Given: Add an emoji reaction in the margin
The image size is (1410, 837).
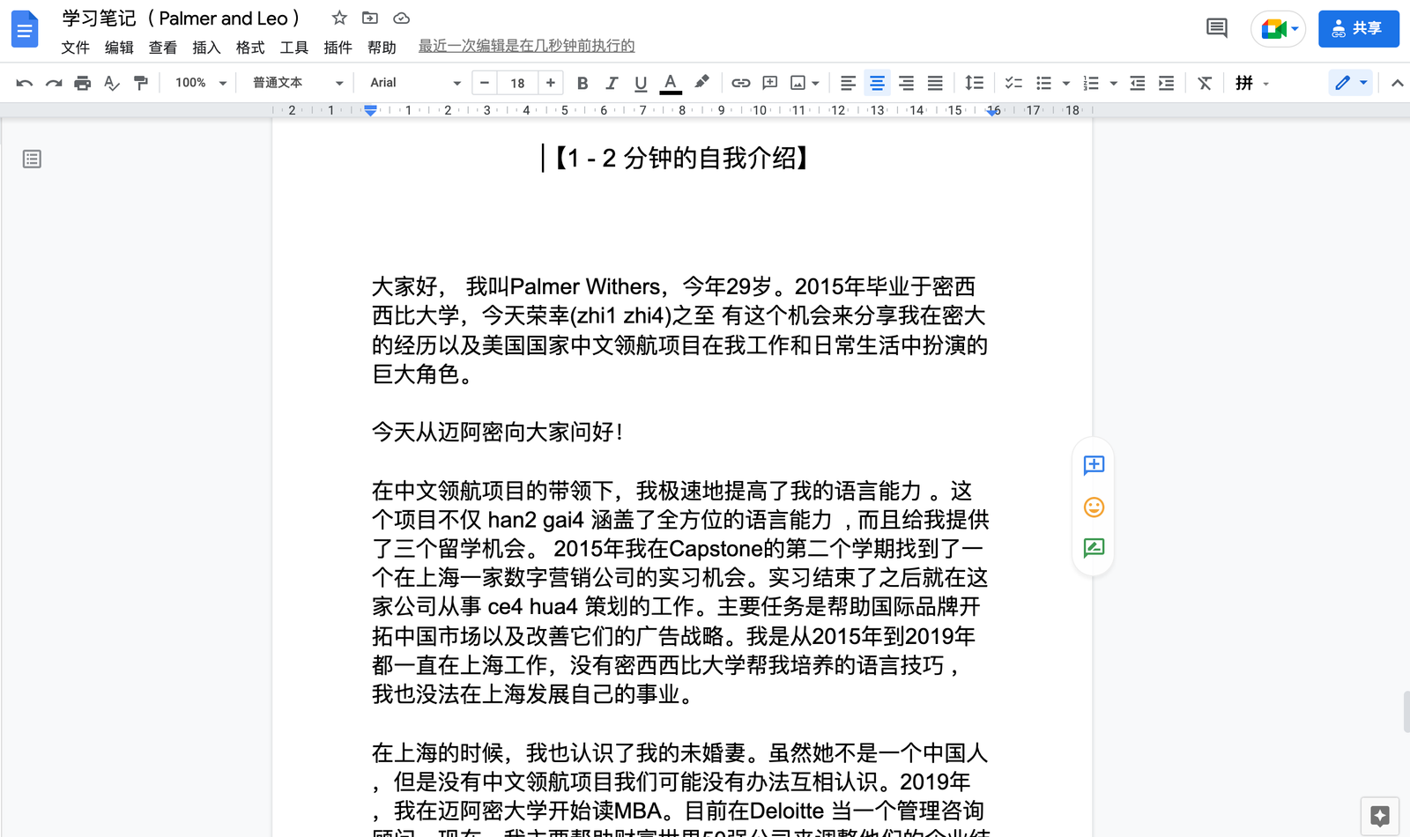Looking at the screenshot, I should (1093, 507).
